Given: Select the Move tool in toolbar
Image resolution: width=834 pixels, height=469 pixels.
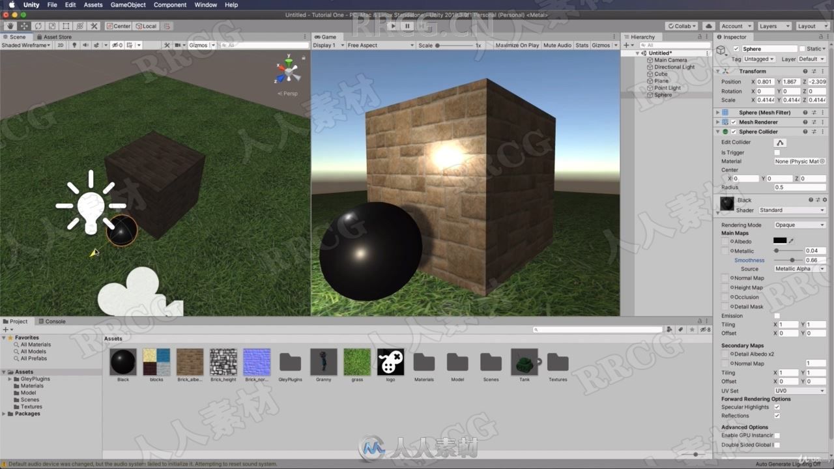Looking at the screenshot, I should pos(24,26).
